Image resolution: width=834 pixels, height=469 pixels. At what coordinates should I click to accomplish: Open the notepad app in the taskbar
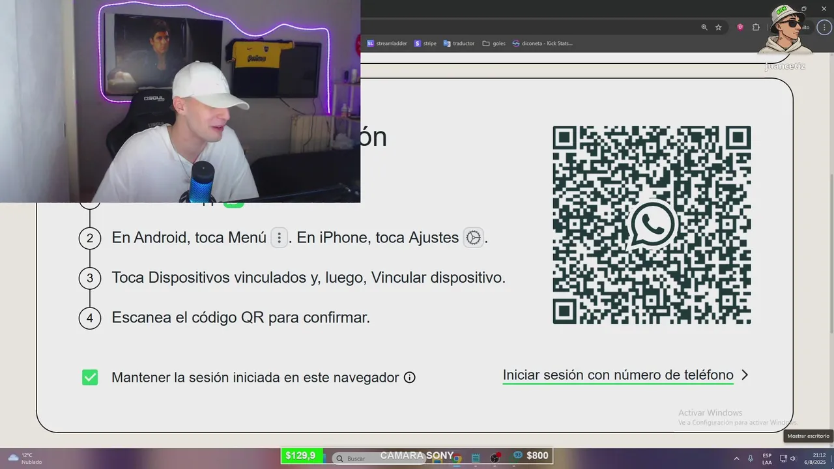pos(476,459)
